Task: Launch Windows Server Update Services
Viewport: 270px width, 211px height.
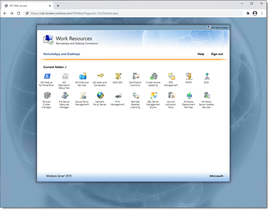Action: [x=207, y=100]
